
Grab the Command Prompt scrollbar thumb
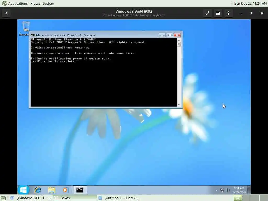(x=179, y=44)
